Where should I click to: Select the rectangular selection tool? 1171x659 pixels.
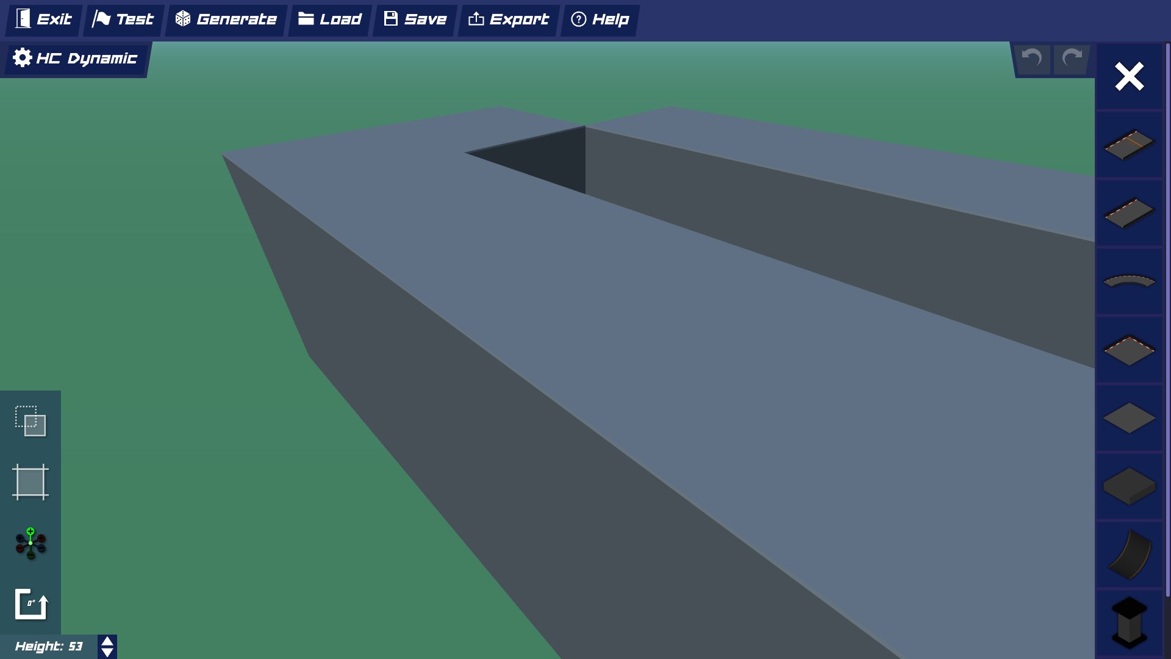(30, 421)
